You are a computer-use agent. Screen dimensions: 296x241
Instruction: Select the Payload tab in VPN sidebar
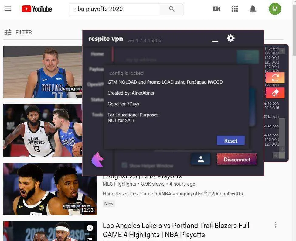click(x=97, y=69)
